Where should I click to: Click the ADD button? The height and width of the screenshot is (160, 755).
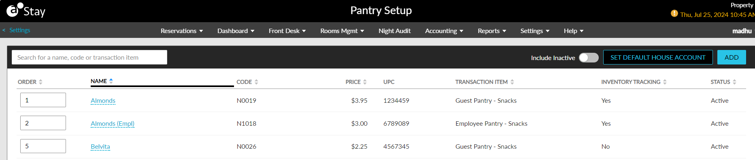point(732,57)
